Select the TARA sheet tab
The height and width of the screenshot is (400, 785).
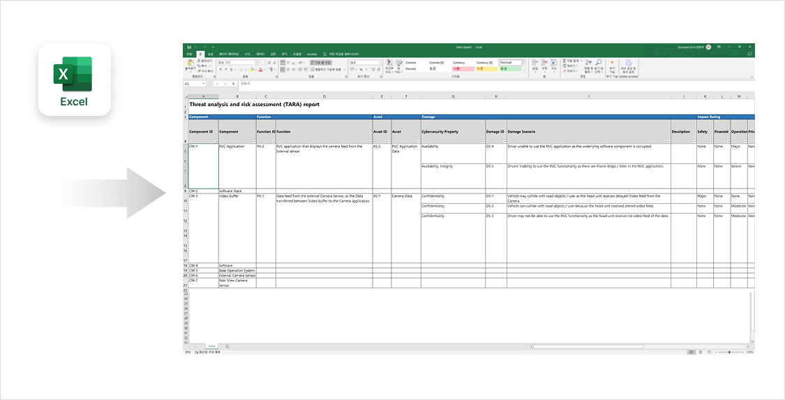click(x=210, y=346)
